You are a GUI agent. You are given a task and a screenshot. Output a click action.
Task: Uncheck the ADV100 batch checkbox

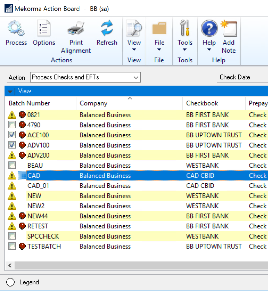[x=12, y=145]
